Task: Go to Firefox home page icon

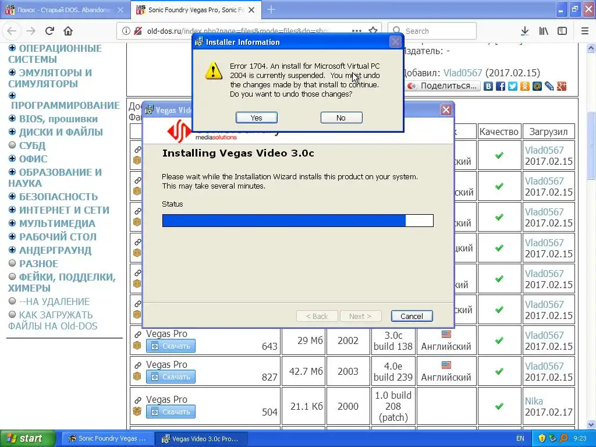Action: click(68, 31)
